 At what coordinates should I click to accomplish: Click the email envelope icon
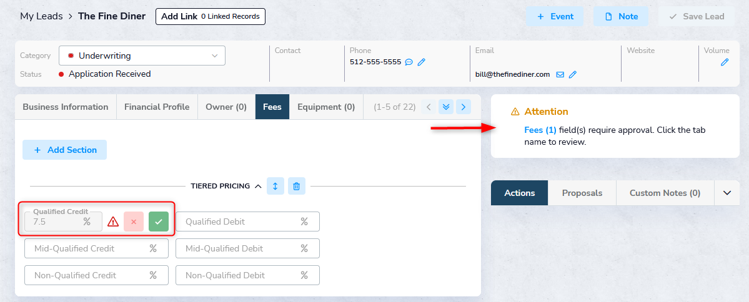tap(560, 74)
